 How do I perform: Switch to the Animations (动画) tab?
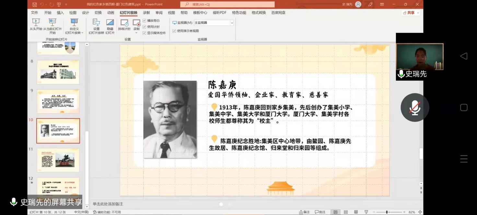coord(111,13)
